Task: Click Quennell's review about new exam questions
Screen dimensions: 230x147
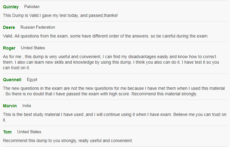Action: point(114,91)
